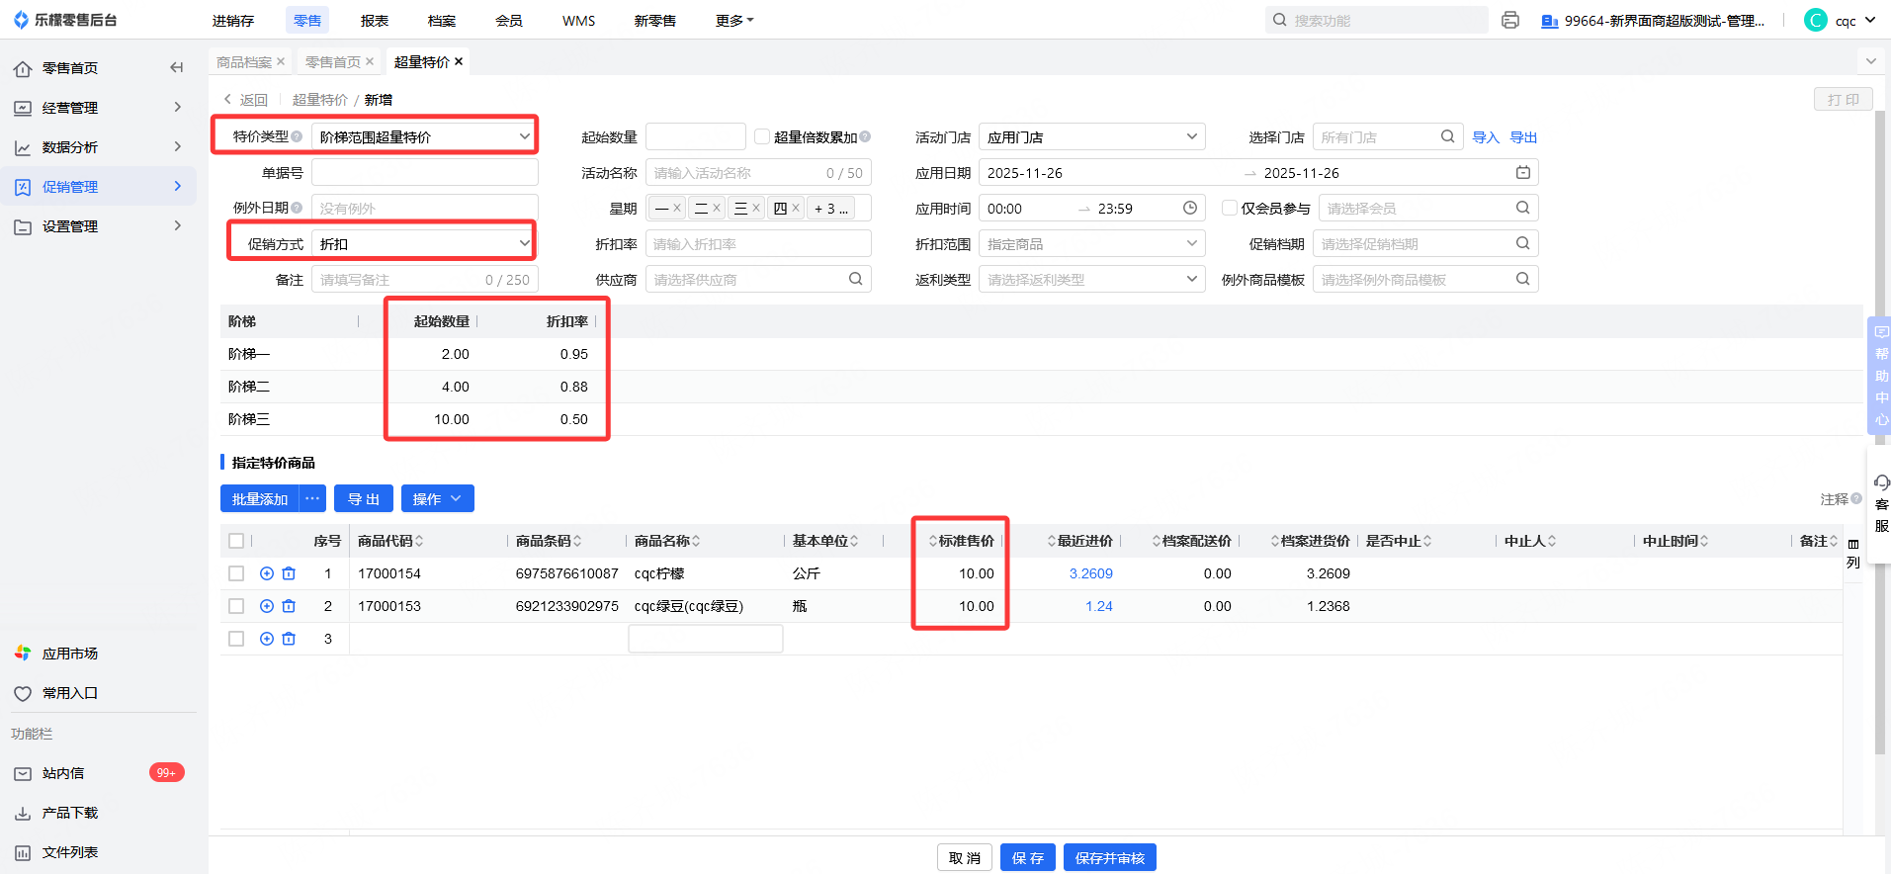The width and height of the screenshot is (1891, 874).
Task: Open the clock picker for 应用时间
Action: point(1190,209)
